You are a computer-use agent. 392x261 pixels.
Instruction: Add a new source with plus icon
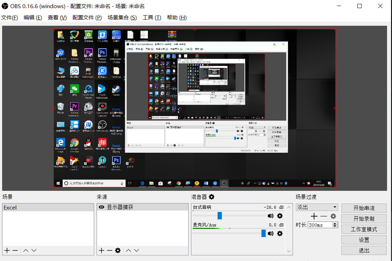click(x=102, y=250)
